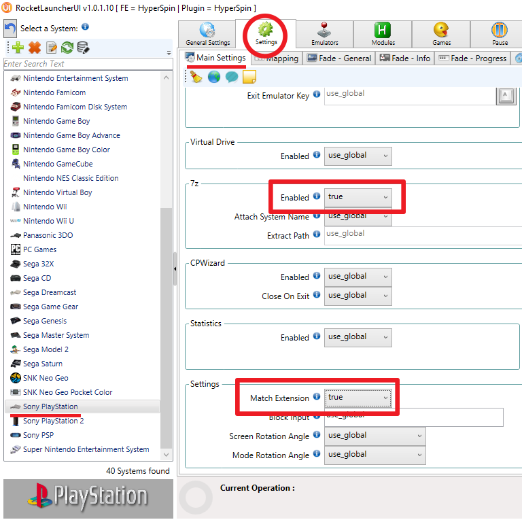Screen dimensions: 522x522
Task: Click the blue undo arrow icon
Action: click(10, 28)
